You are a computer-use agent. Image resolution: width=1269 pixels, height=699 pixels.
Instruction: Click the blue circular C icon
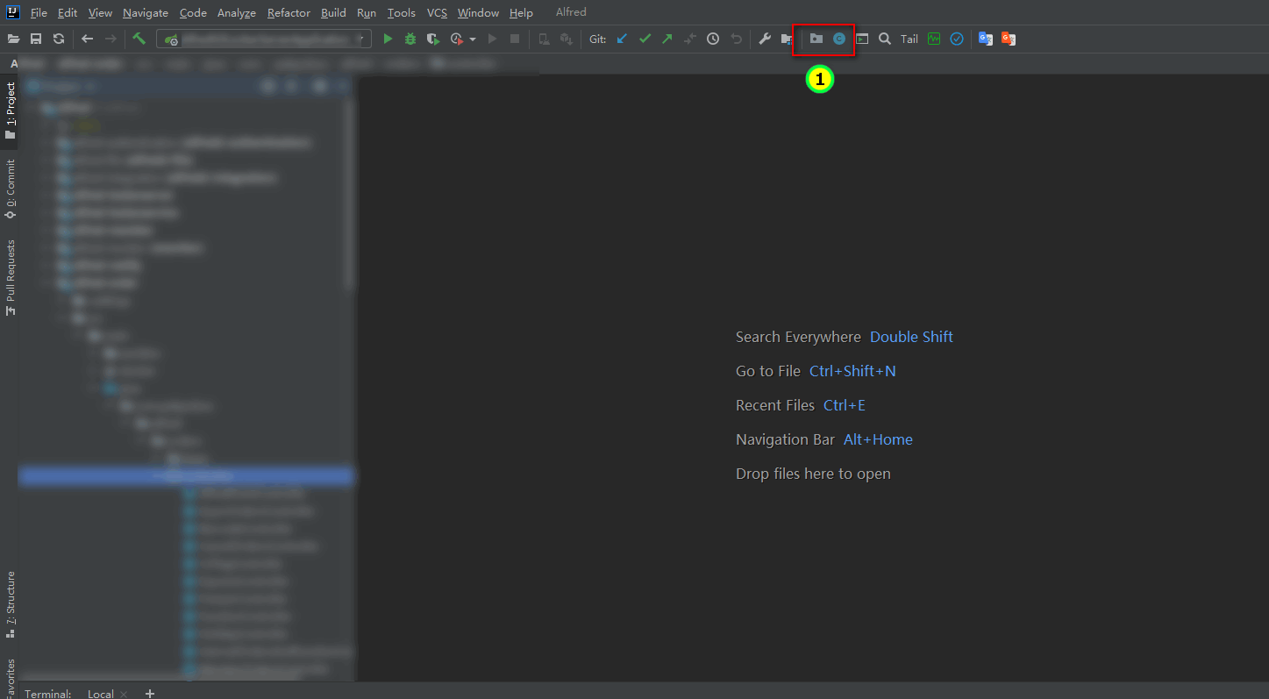pyautogui.click(x=839, y=39)
